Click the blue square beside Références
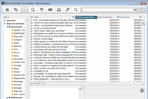The image size is (148, 99). (x=10, y=97)
